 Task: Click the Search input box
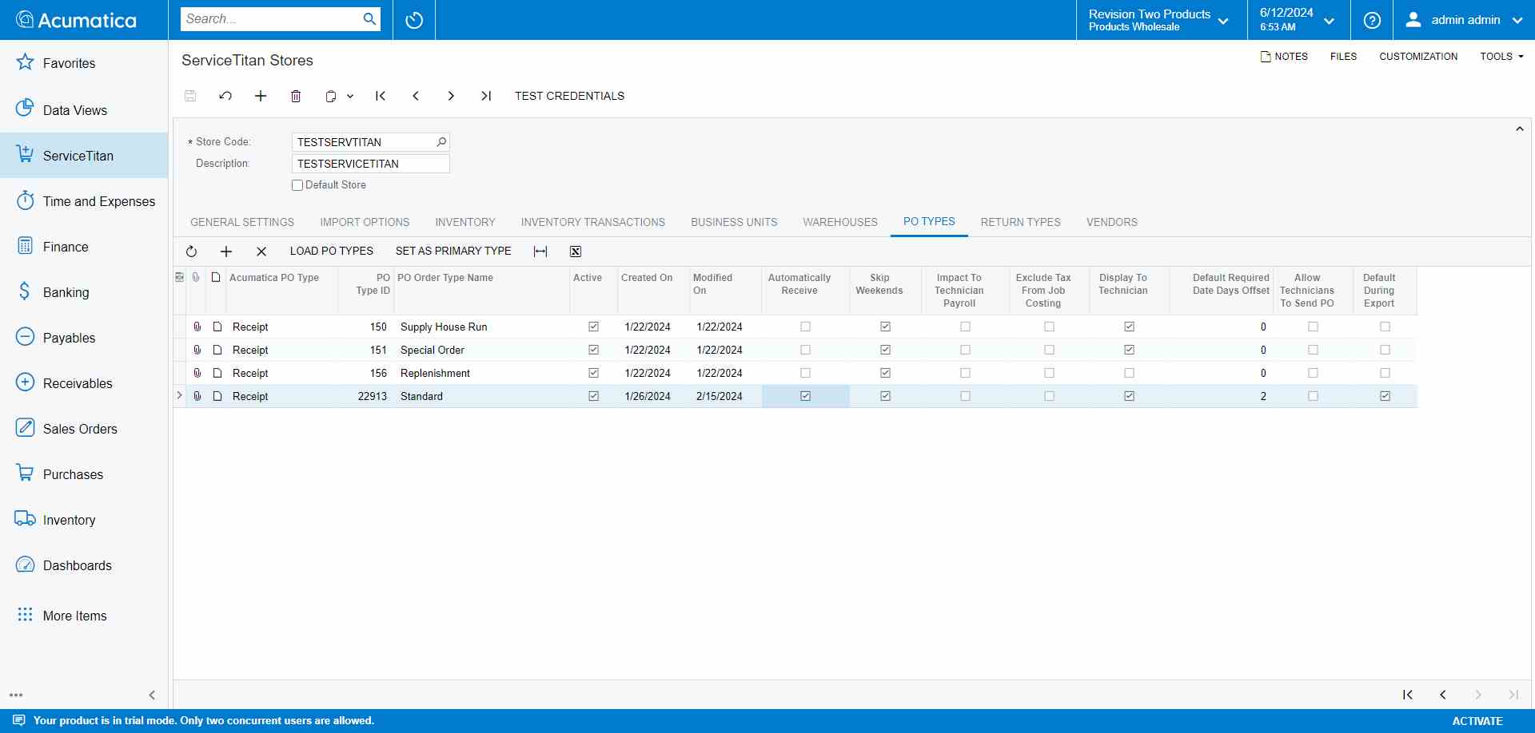pyautogui.click(x=272, y=19)
